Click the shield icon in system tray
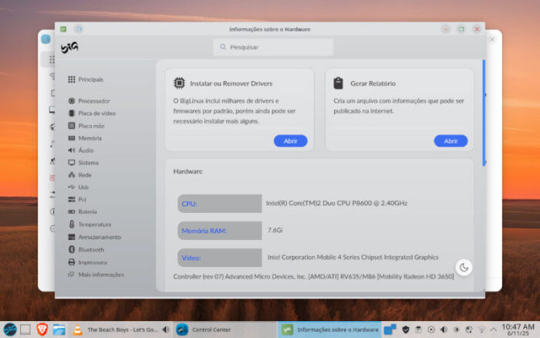 (x=406, y=330)
